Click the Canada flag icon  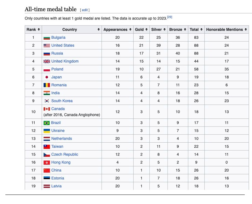click(x=47, y=109)
